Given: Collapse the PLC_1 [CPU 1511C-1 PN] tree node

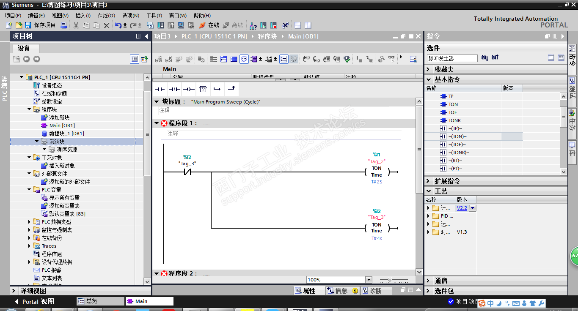Looking at the screenshot, I should point(22,77).
